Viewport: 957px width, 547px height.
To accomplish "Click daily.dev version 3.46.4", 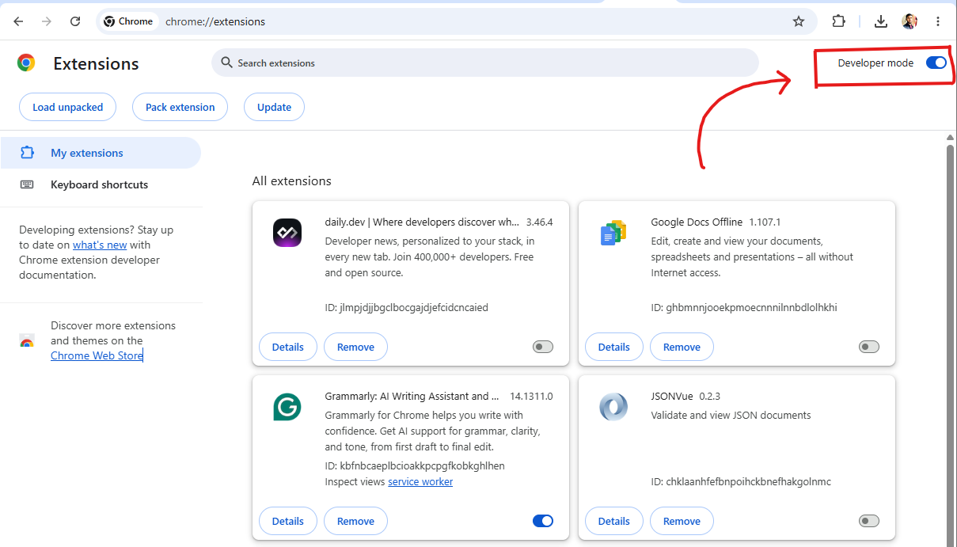I will click(x=539, y=222).
